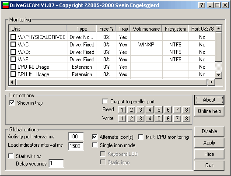Image resolution: width=231 pixels, height=176 pixels.
Task: Click Extension cell of CPU #0 Usage
Action: point(82,67)
